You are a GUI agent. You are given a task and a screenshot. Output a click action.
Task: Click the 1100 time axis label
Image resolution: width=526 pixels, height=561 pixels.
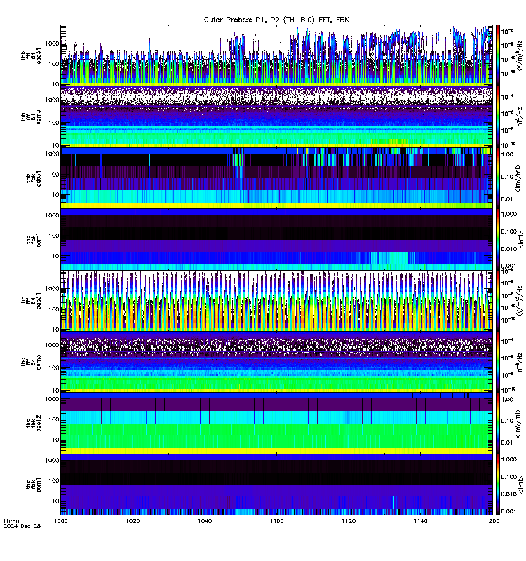[276, 521]
